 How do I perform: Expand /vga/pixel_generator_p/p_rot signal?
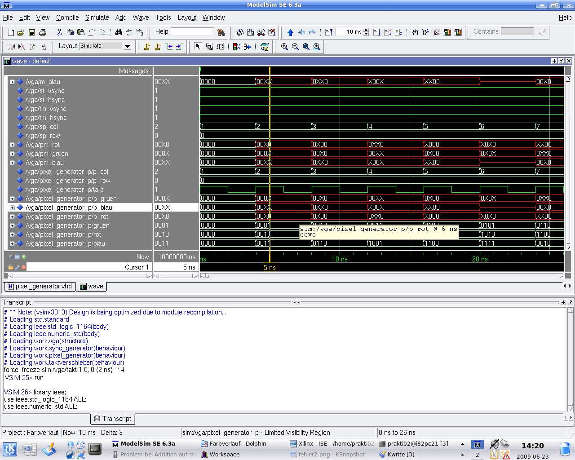coord(12,217)
